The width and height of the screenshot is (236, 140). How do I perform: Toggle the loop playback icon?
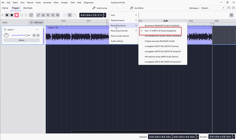coord(31,15)
